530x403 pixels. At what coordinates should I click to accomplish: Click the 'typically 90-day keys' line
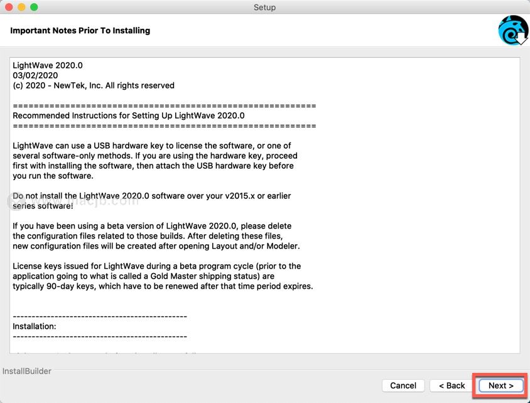[163, 286]
